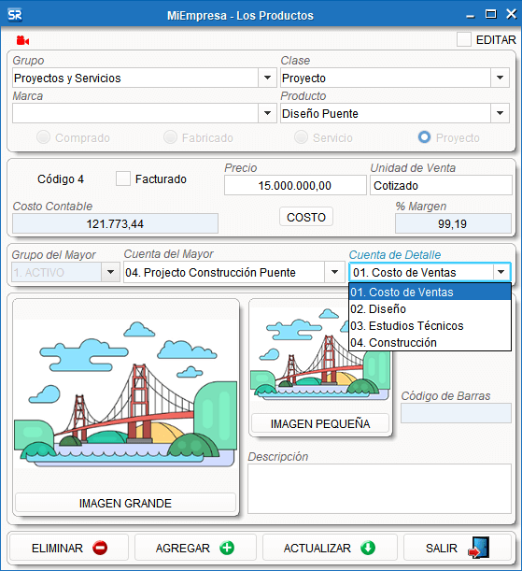Collapse the Cuenta de Detalle dropdown arrow
522x571 pixels.
click(501, 272)
